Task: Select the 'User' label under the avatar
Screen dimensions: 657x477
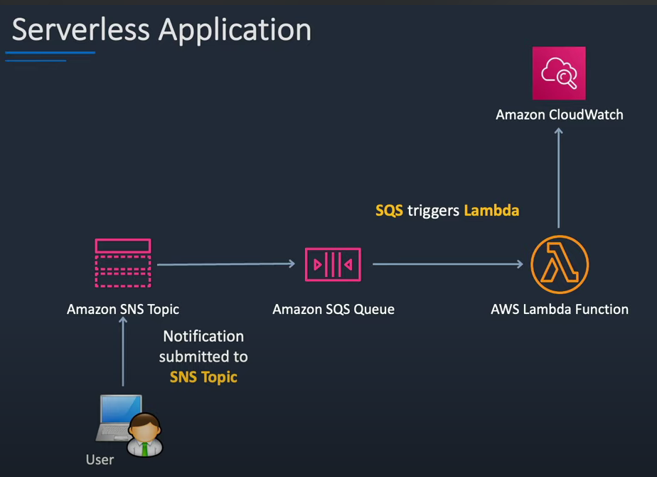Action: [99, 460]
